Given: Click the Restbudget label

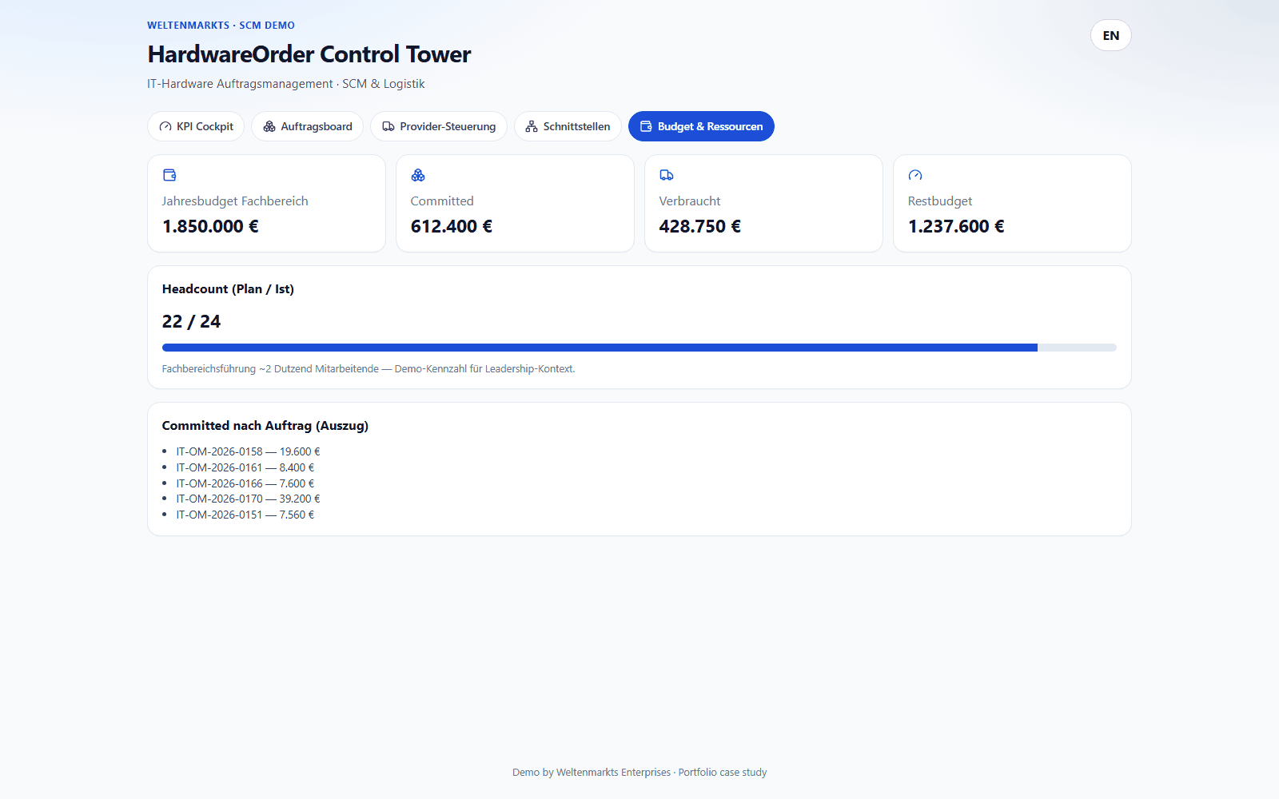Looking at the screenshot, I should [940, 201].
